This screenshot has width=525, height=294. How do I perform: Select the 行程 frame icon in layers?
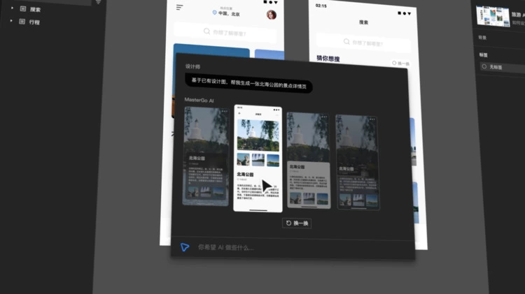[22, 22]
